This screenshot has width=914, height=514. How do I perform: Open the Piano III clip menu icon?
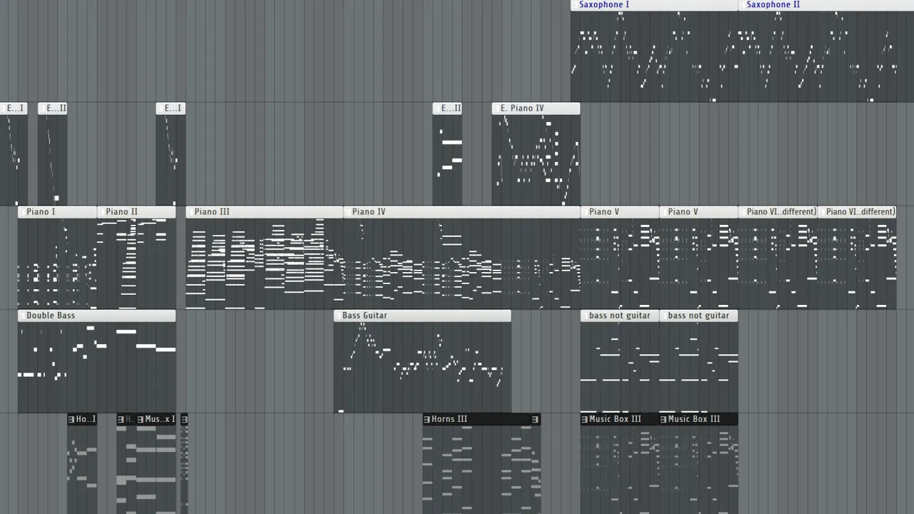tap(190, 212)
